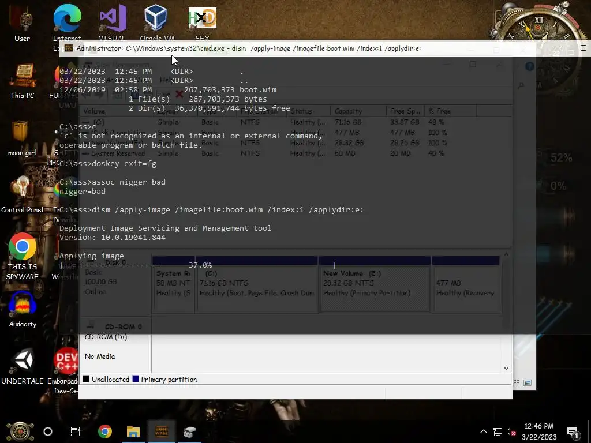
Task: Switch to the Disk Management taskbar button
Action: coord(189,431)
